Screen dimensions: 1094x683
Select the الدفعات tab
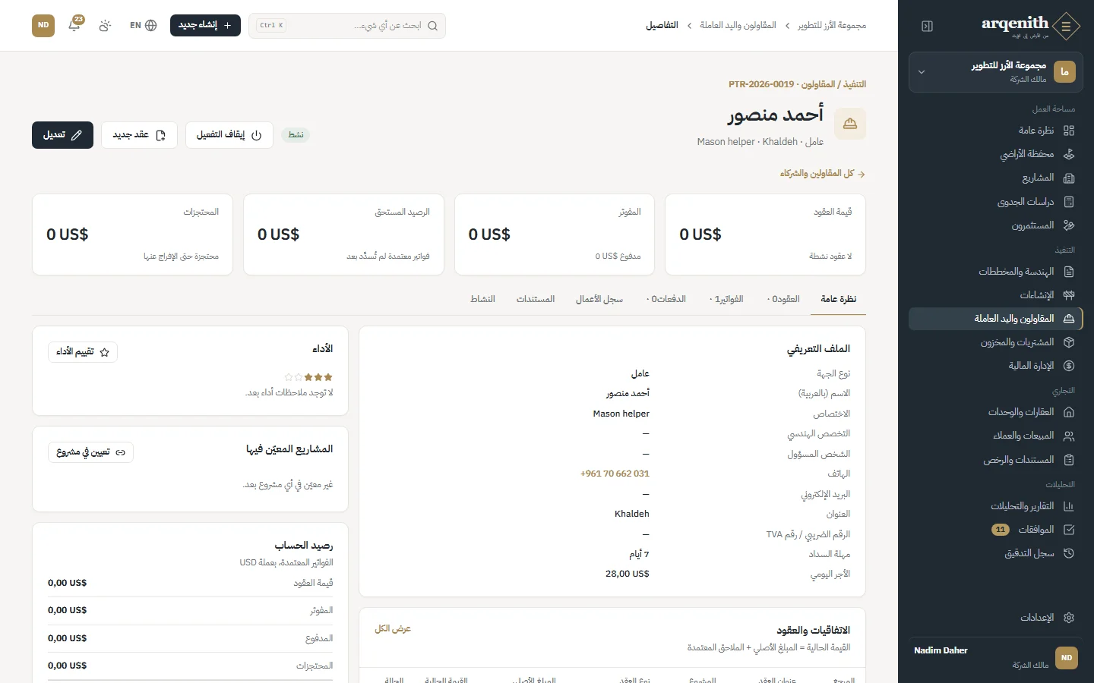pyautogui.click(x=666, y=299)
